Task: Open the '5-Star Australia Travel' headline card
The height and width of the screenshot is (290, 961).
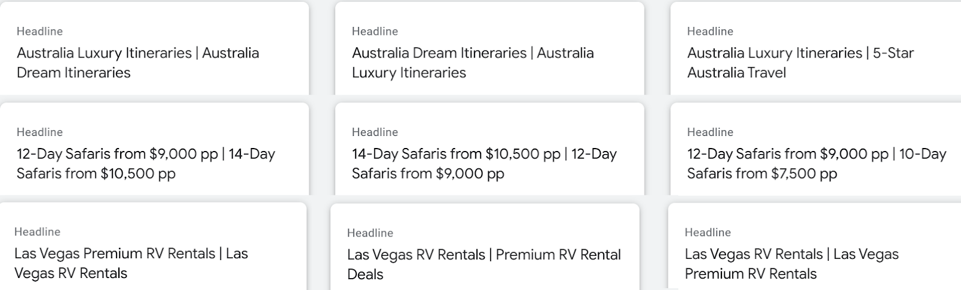Action: 800,62
